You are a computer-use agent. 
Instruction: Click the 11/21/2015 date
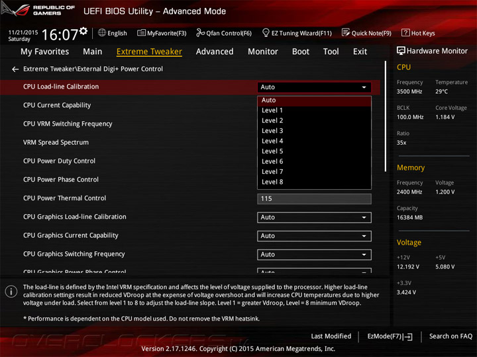[x=23, y=32]
